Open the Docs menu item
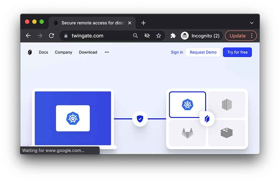The width and height of the screenshot is (280, 181). [43, 52]
